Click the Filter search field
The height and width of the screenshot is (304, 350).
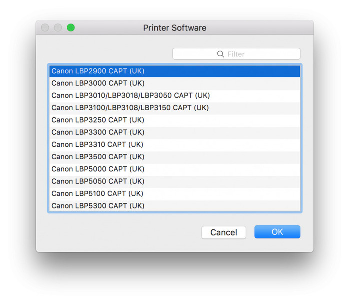[236, 54]
